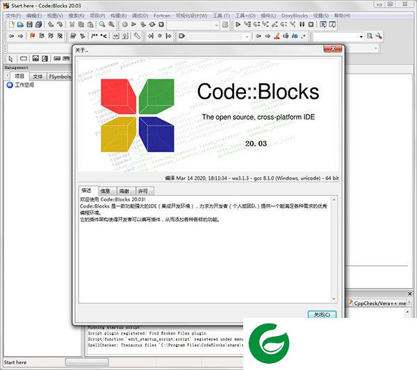Switch to 鸣谢 tab in About dialog
Viewport: 417px width, 370px height.
[x=126, y=191]
